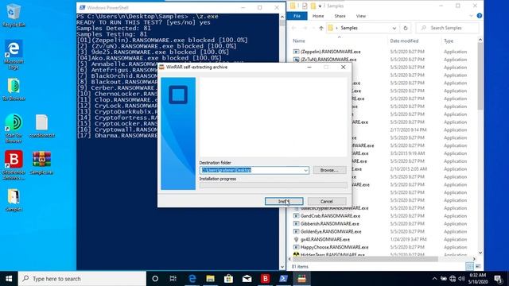Image resolution: width=509 pixels, height=286 pixels.
Task: Click the network icon in the system tray
Action: coord(453,279)
